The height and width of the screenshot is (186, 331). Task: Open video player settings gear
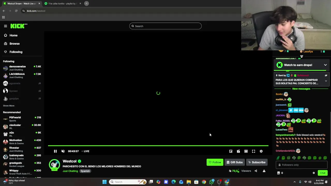point(261,151)
